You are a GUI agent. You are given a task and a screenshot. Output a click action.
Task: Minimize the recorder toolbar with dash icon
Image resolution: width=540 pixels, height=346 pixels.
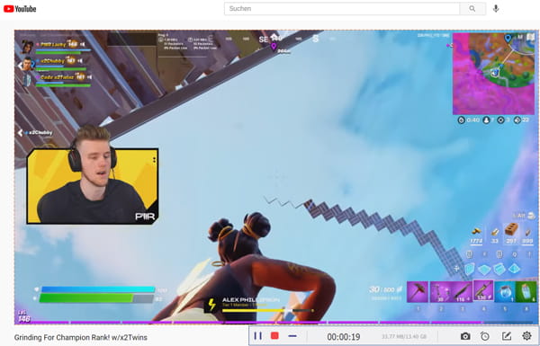pyautogui.click(x=292, y=336)
